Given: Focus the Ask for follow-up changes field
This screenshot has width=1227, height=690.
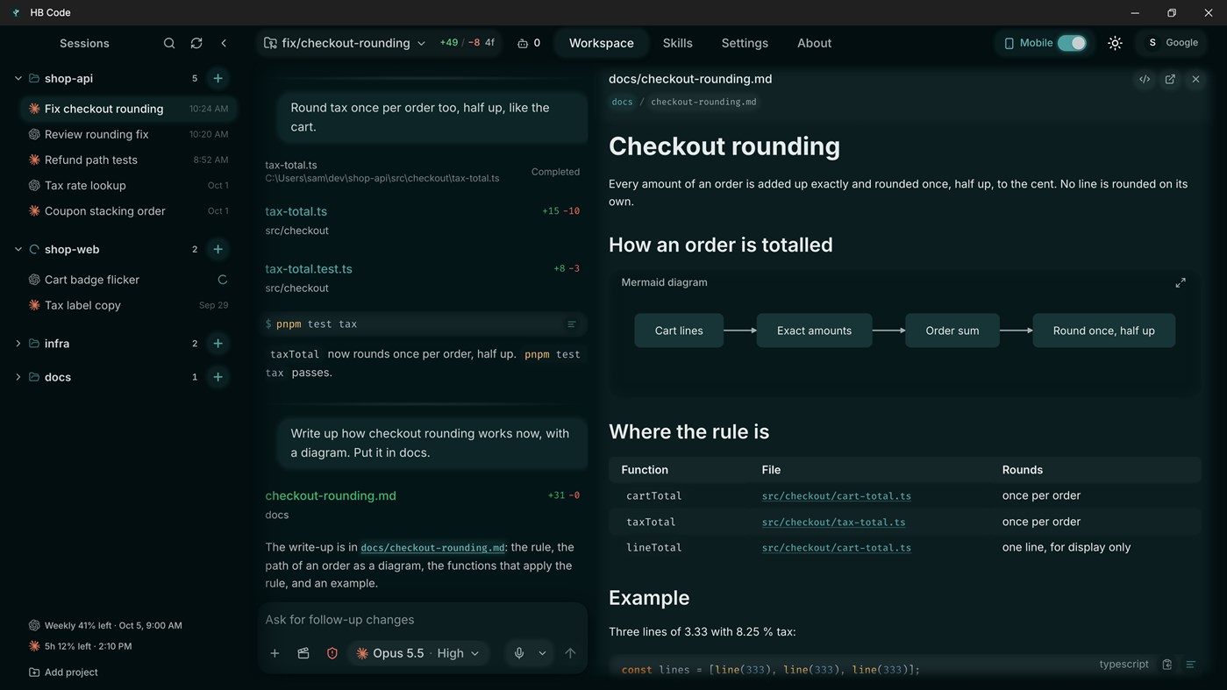Looking at the screenshot, I should click(x=423, y=620).
